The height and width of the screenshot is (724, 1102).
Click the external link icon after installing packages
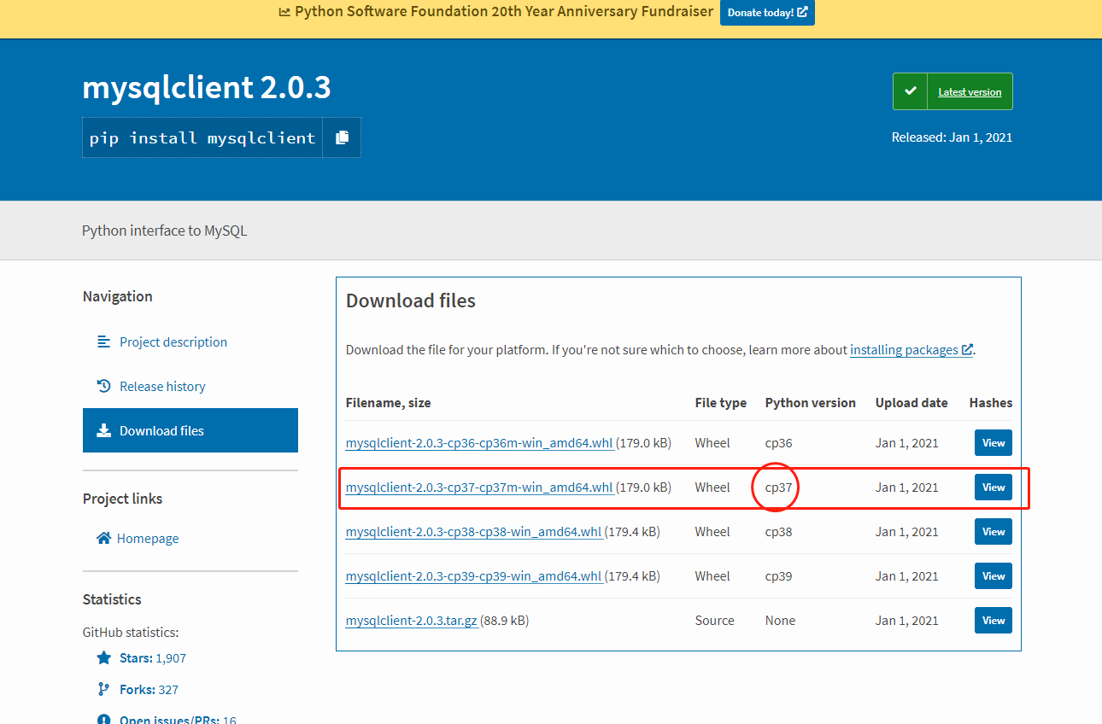pyautogui.click(x=967, y=349)
